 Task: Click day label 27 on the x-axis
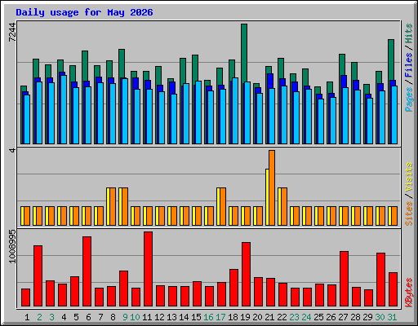343,317
